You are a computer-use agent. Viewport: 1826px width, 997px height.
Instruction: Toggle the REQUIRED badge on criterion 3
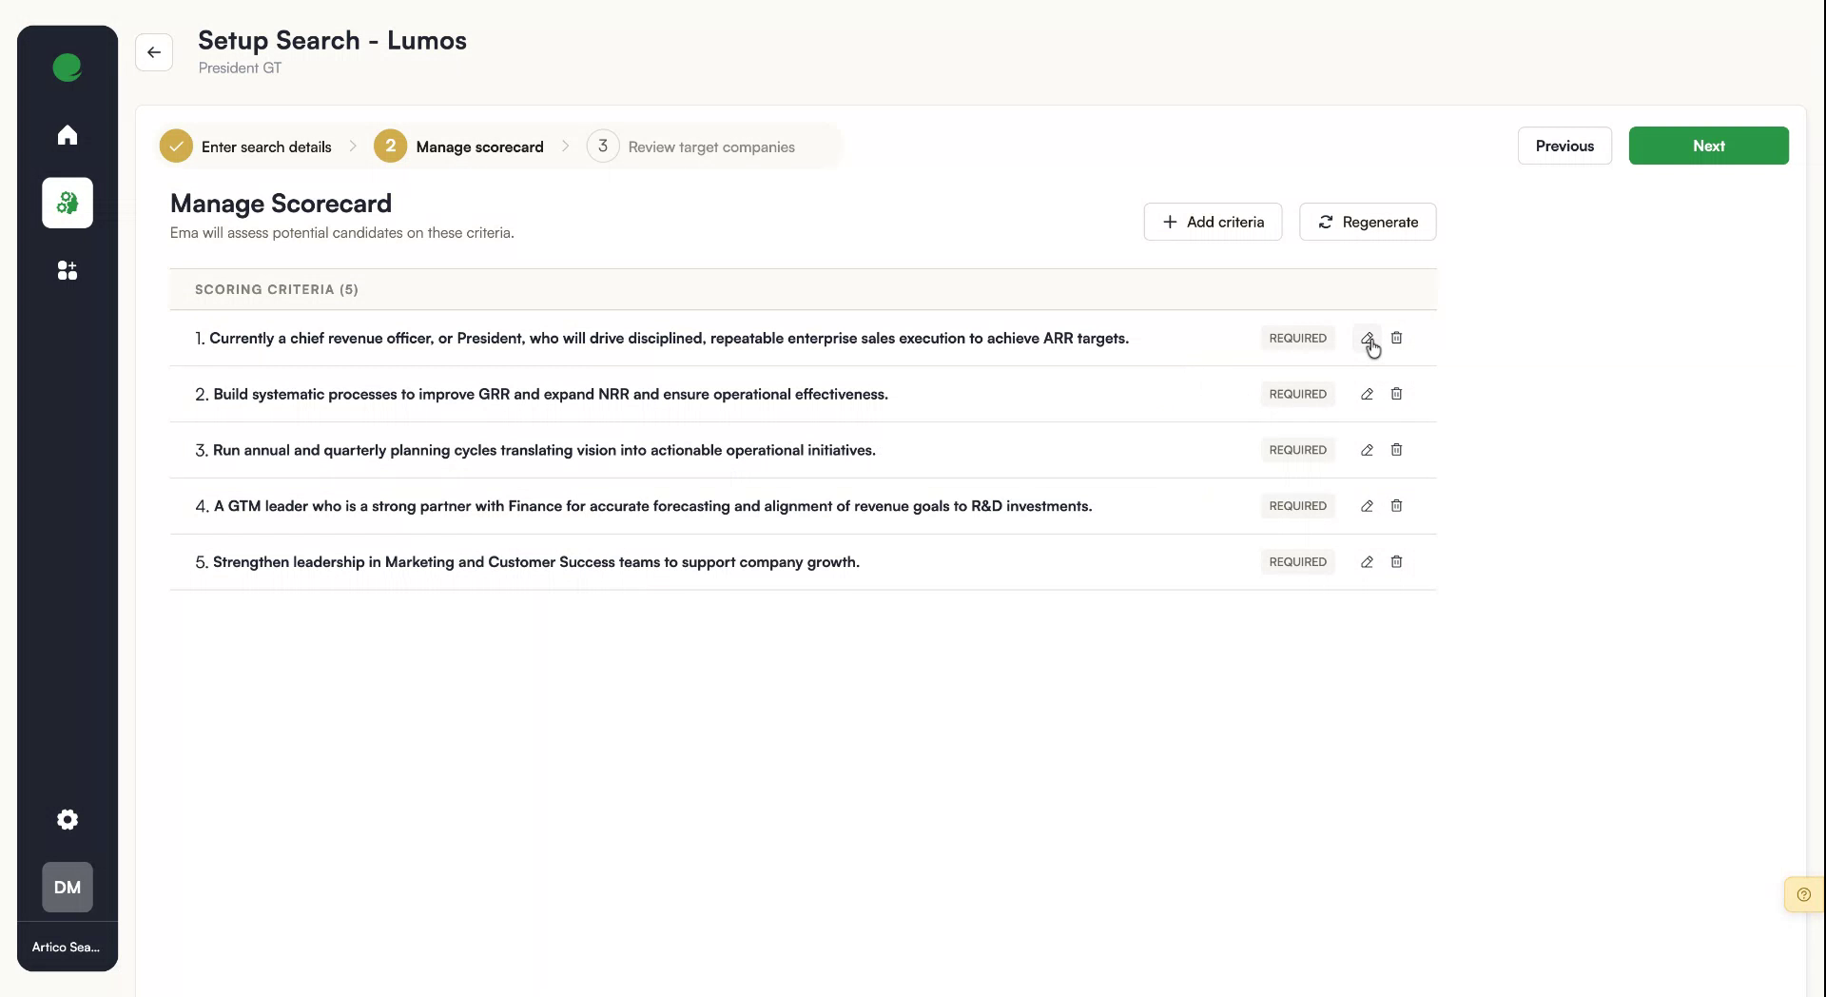coord(1297,450)
